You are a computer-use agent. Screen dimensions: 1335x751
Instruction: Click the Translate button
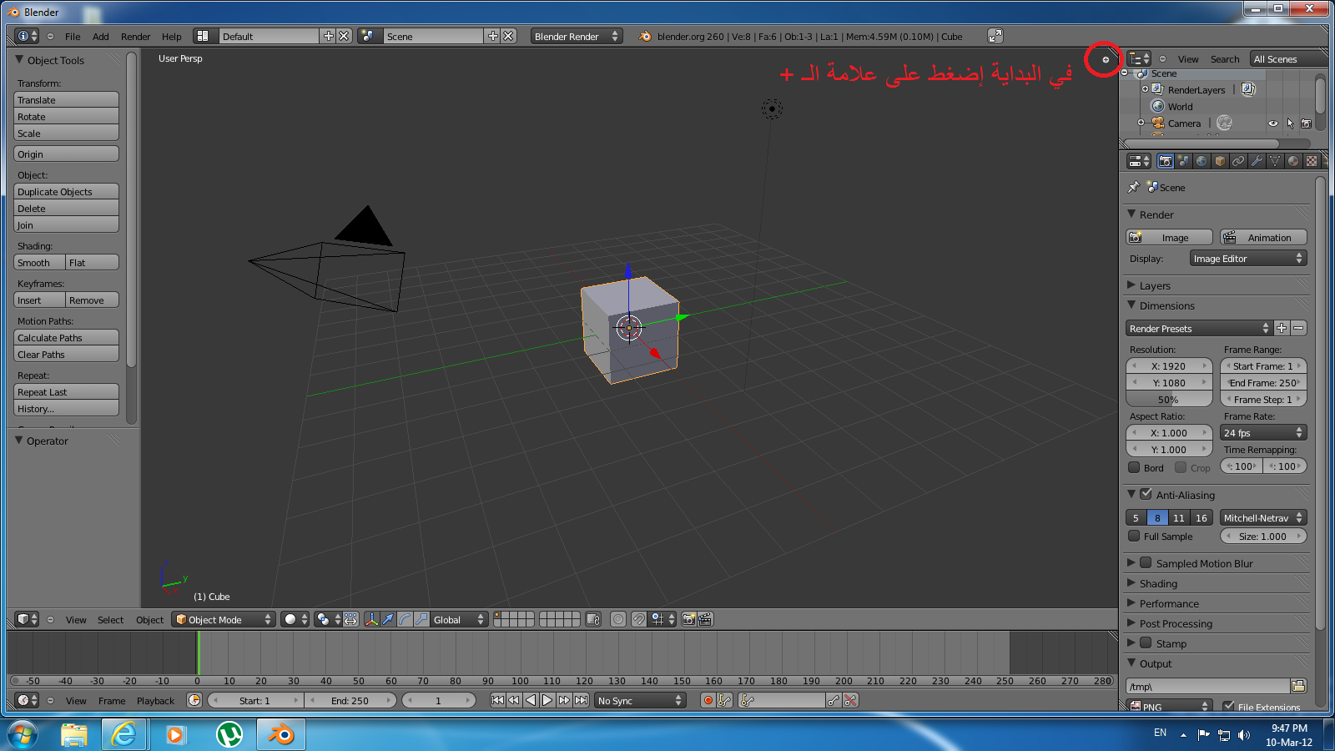click(x=66, y=99)
